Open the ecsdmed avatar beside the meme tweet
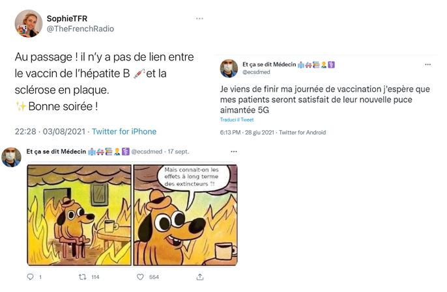 point(12,157)
